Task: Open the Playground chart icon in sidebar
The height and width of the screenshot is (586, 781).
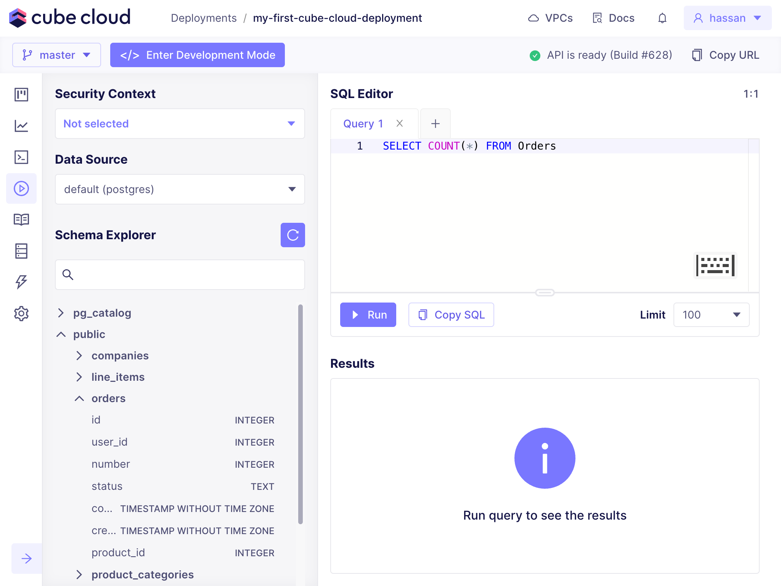Action: pyautogui.click(x=21, y=126)
